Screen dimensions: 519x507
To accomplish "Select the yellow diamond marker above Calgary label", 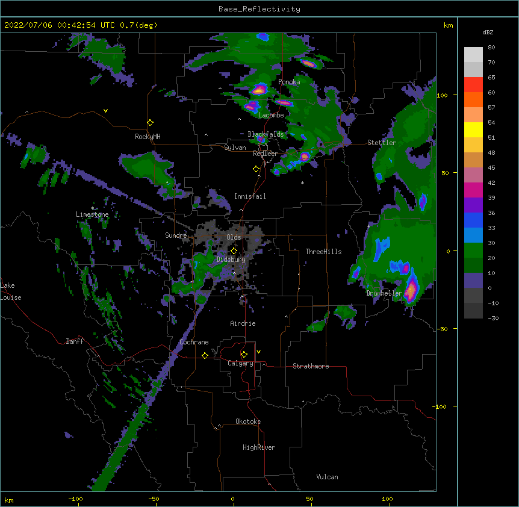I will pyautogui.click(x=244, y=355).
